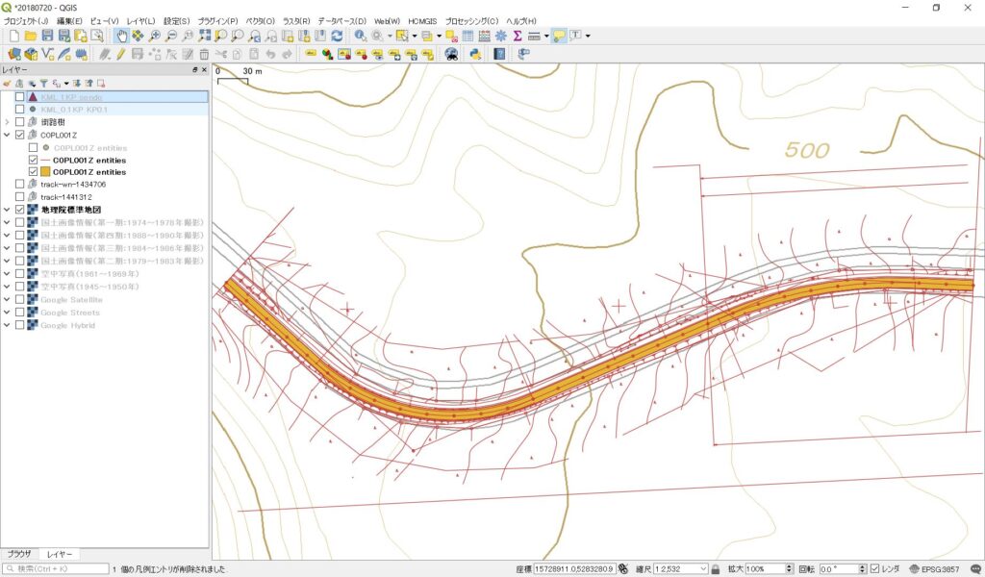Collapse the C0PL001Z group

pos(8,136)
